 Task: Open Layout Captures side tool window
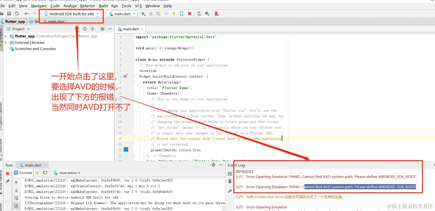tap(1, 116)
